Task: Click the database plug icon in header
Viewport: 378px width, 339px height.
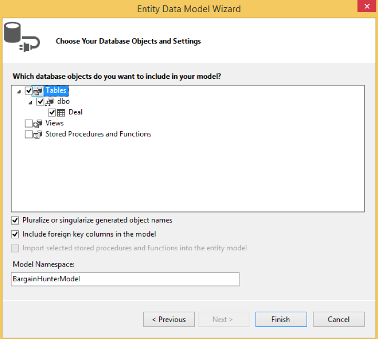Action: click(x=22, y=37)
